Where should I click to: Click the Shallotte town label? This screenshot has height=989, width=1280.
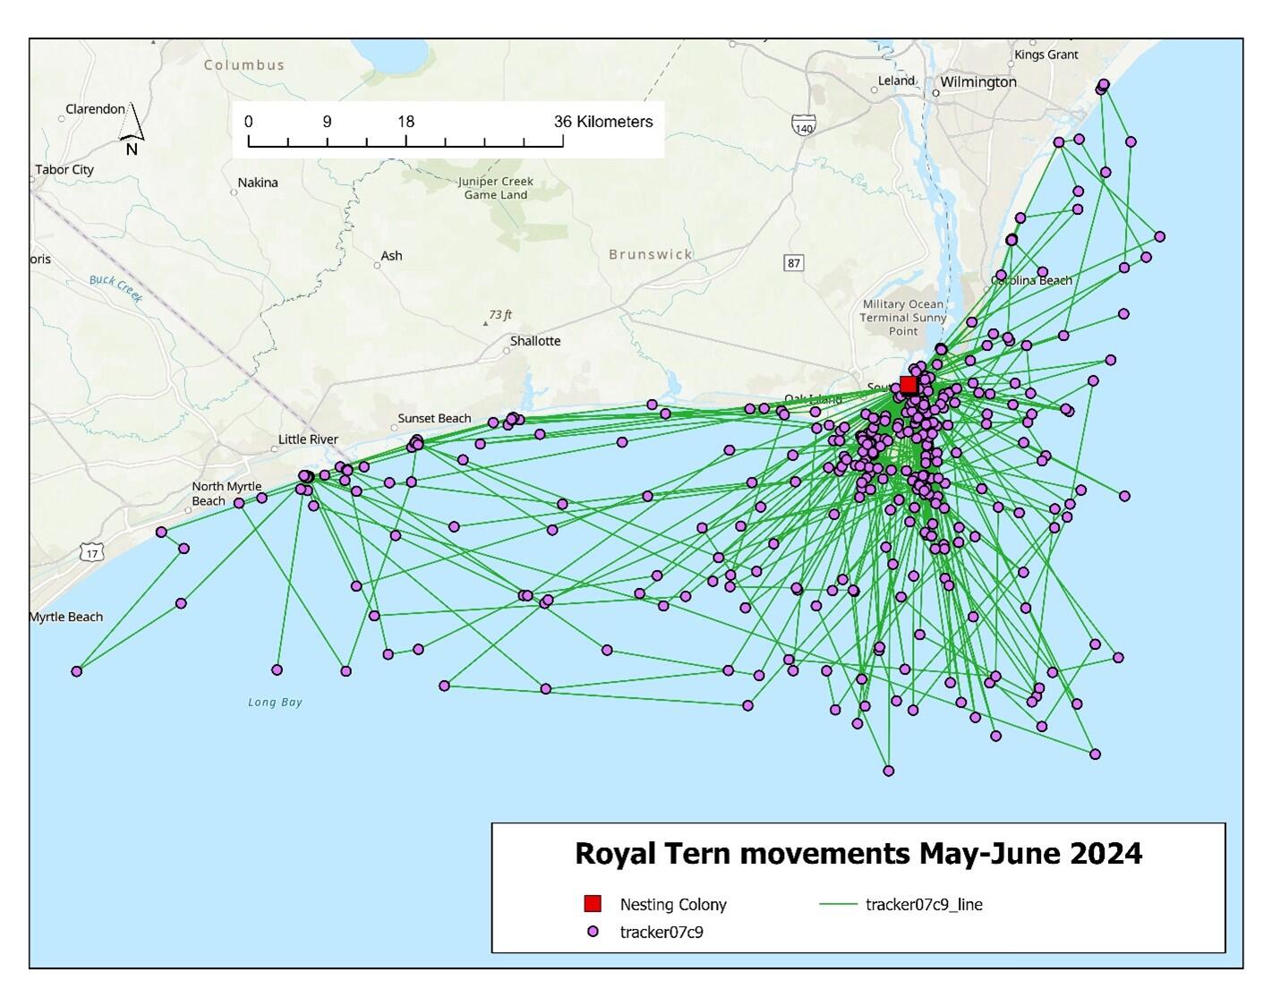tap(535, 341)
